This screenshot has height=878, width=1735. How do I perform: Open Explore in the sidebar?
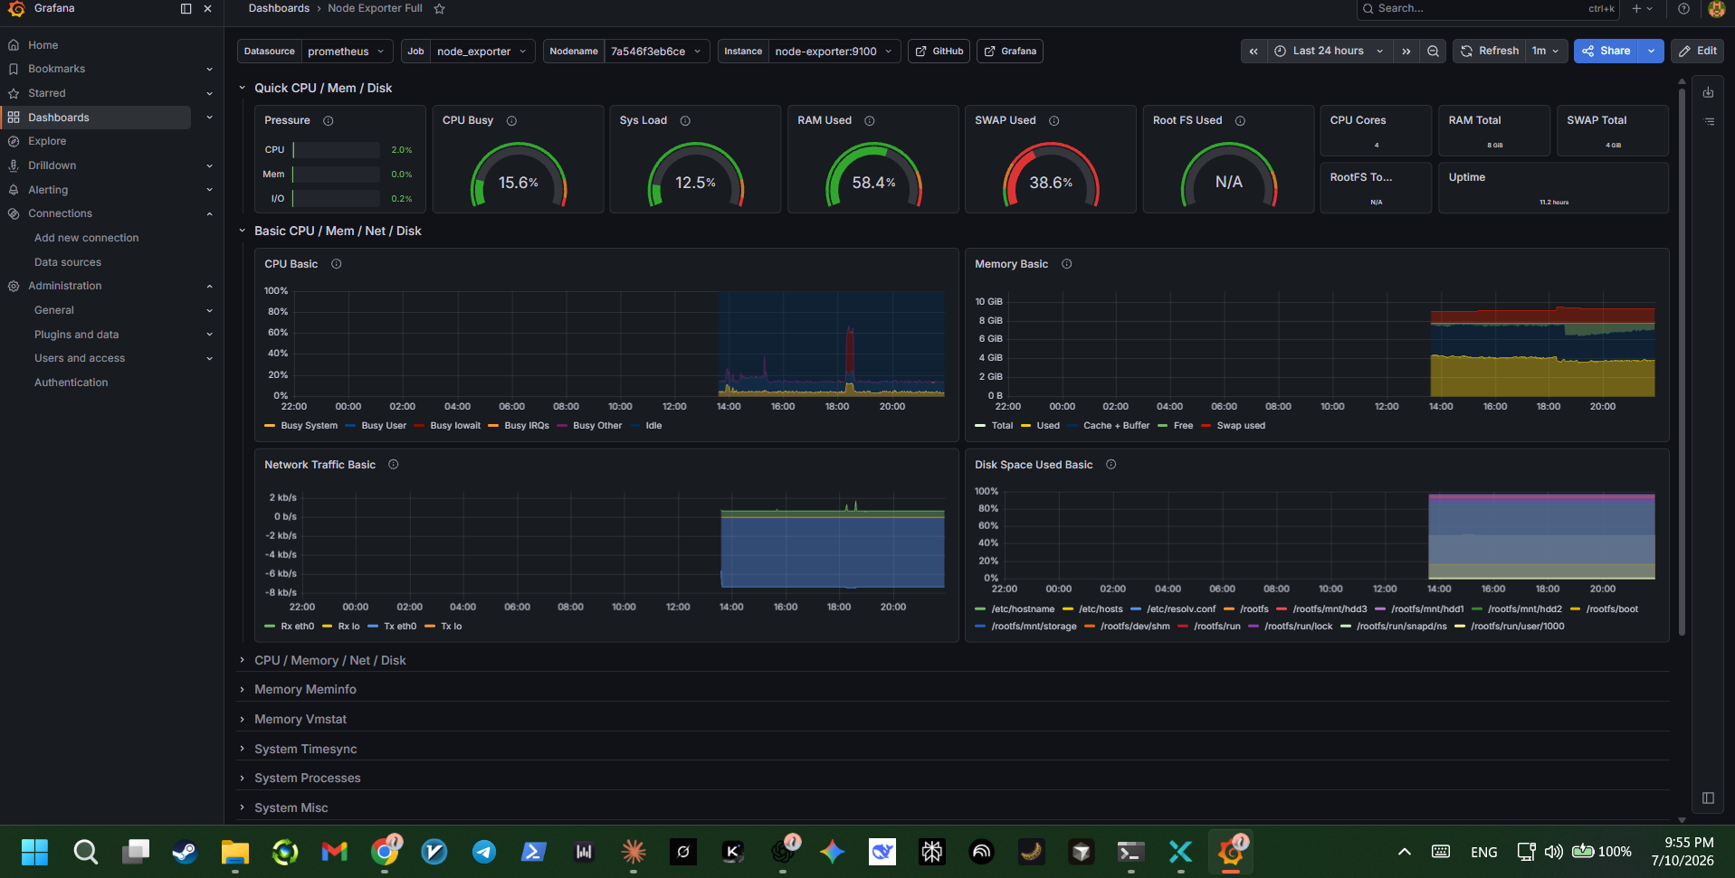46,141
